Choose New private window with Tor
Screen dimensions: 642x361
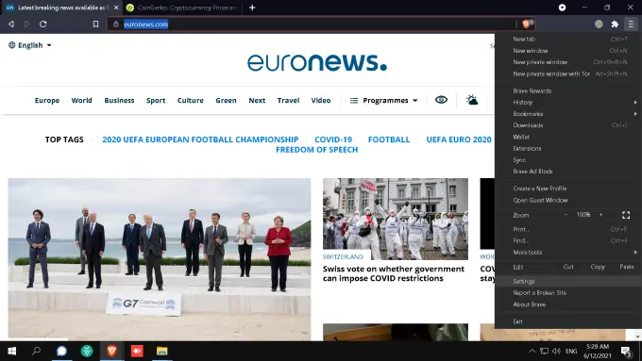coord(568,74)
